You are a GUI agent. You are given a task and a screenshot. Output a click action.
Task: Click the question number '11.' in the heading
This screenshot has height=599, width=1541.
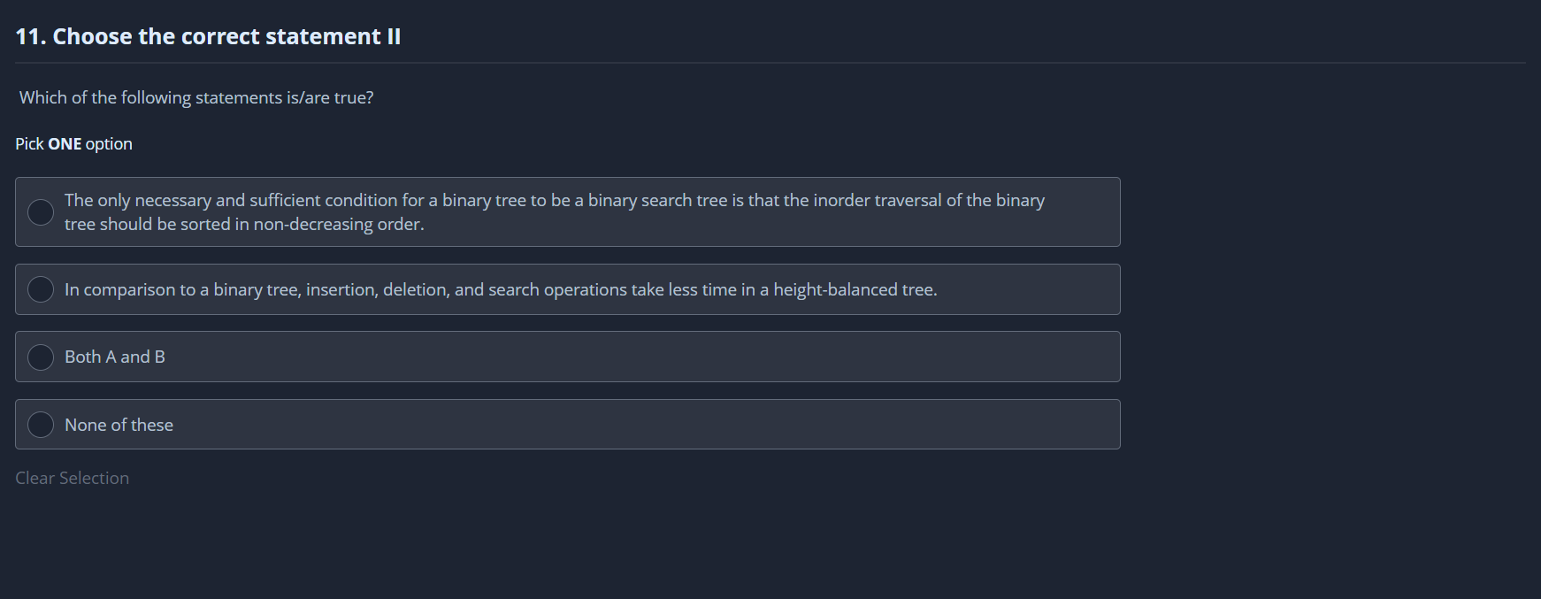click(30, 36)
